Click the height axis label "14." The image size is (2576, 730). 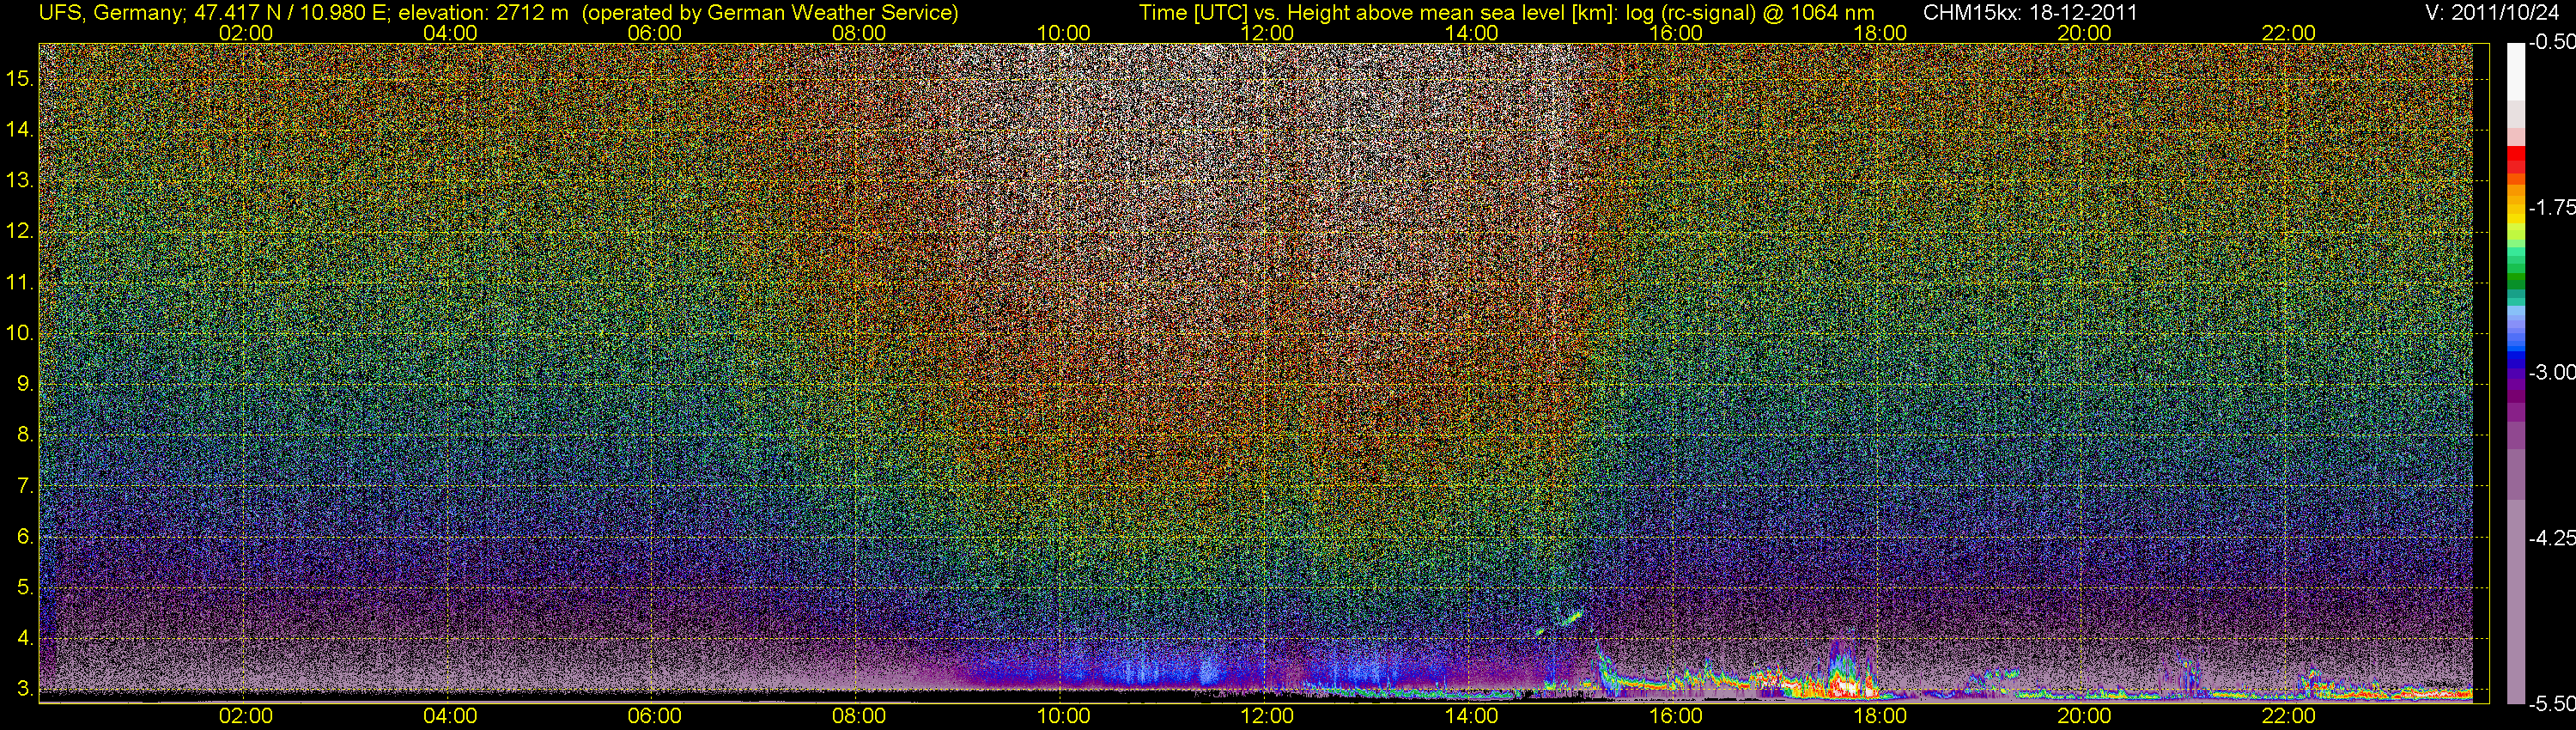pos(20,130)
